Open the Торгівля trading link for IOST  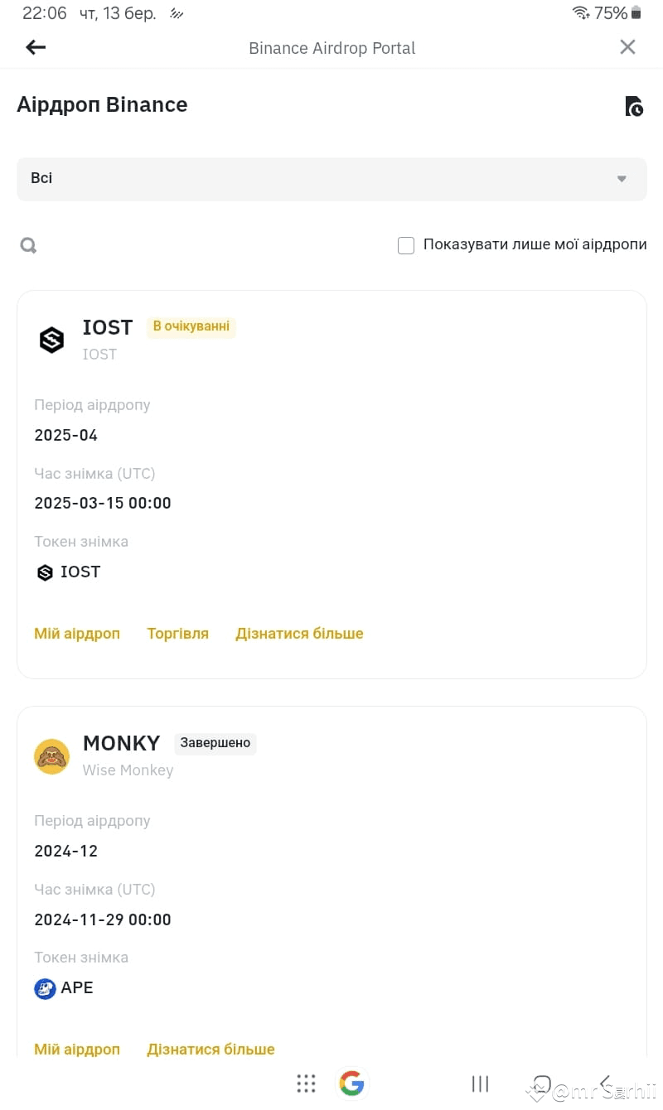[x=177, y=633]
